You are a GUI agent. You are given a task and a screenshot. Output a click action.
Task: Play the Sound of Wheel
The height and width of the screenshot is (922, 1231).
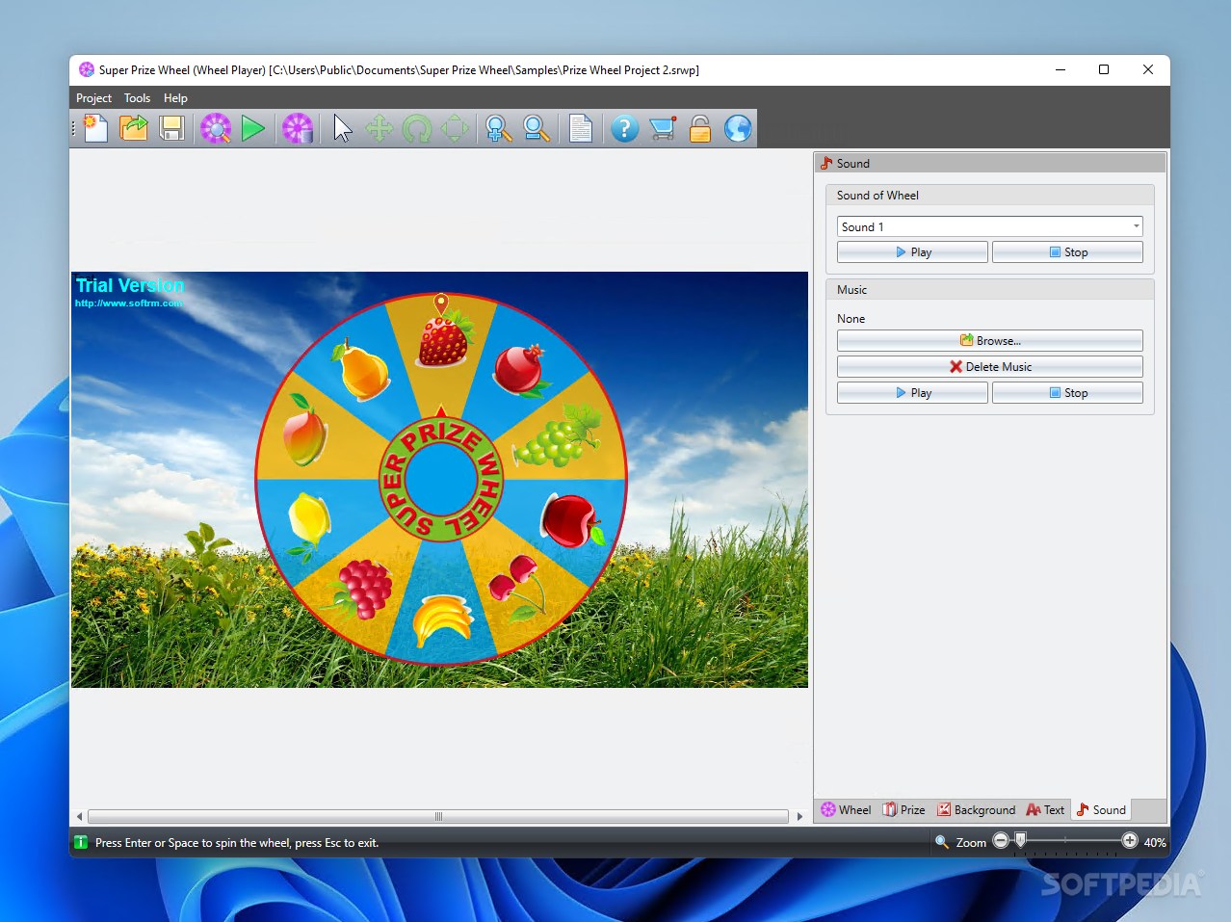coord(912,252)
